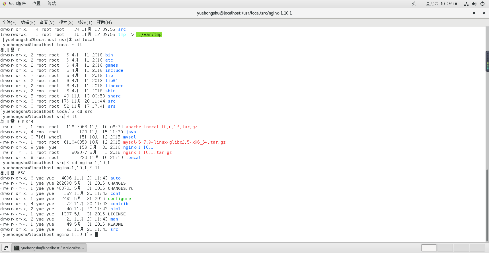Select the first workspace in switcher
This screenshot has width=489, height=253.
click(429, 248)
